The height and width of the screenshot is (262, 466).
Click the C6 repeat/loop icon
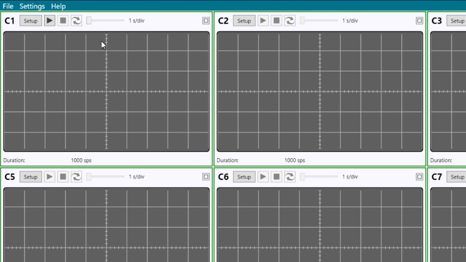pyautogui.click(x=289, y=177)
